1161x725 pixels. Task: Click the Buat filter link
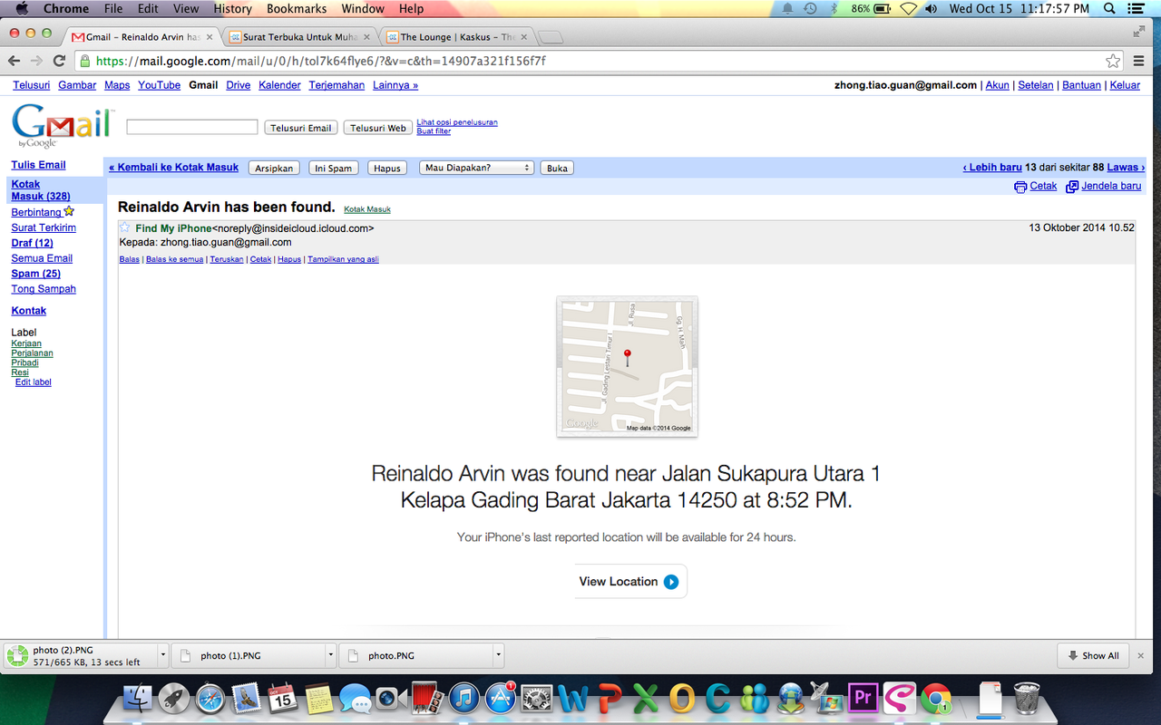click(x=434, y=131)
